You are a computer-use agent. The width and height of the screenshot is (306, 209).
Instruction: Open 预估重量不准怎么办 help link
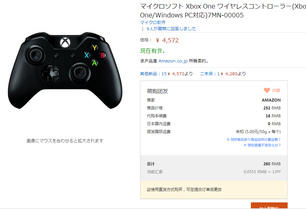pos(262,145)
